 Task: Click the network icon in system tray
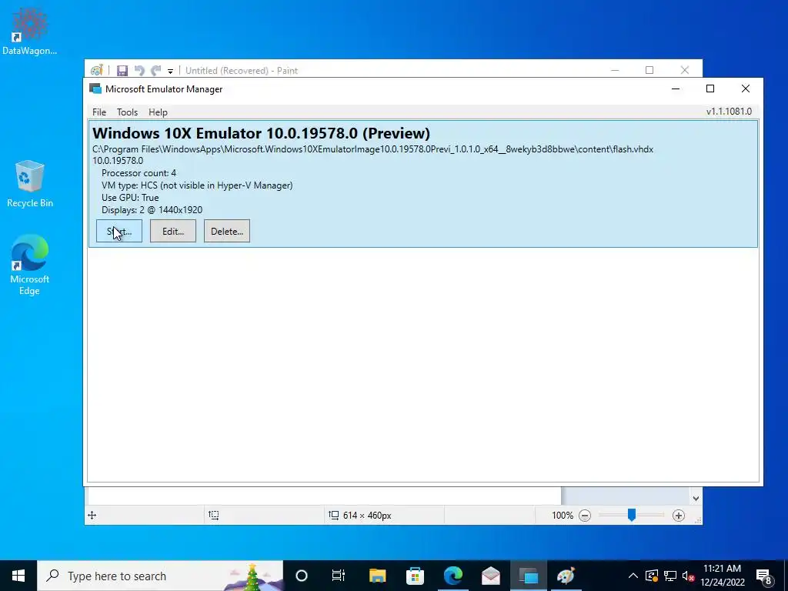click(670, 576)
